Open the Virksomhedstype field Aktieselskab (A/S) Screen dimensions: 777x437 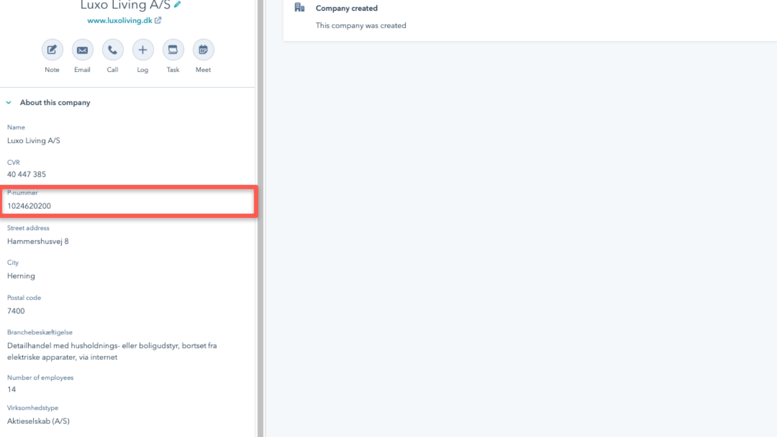click(x=38, y=421)
